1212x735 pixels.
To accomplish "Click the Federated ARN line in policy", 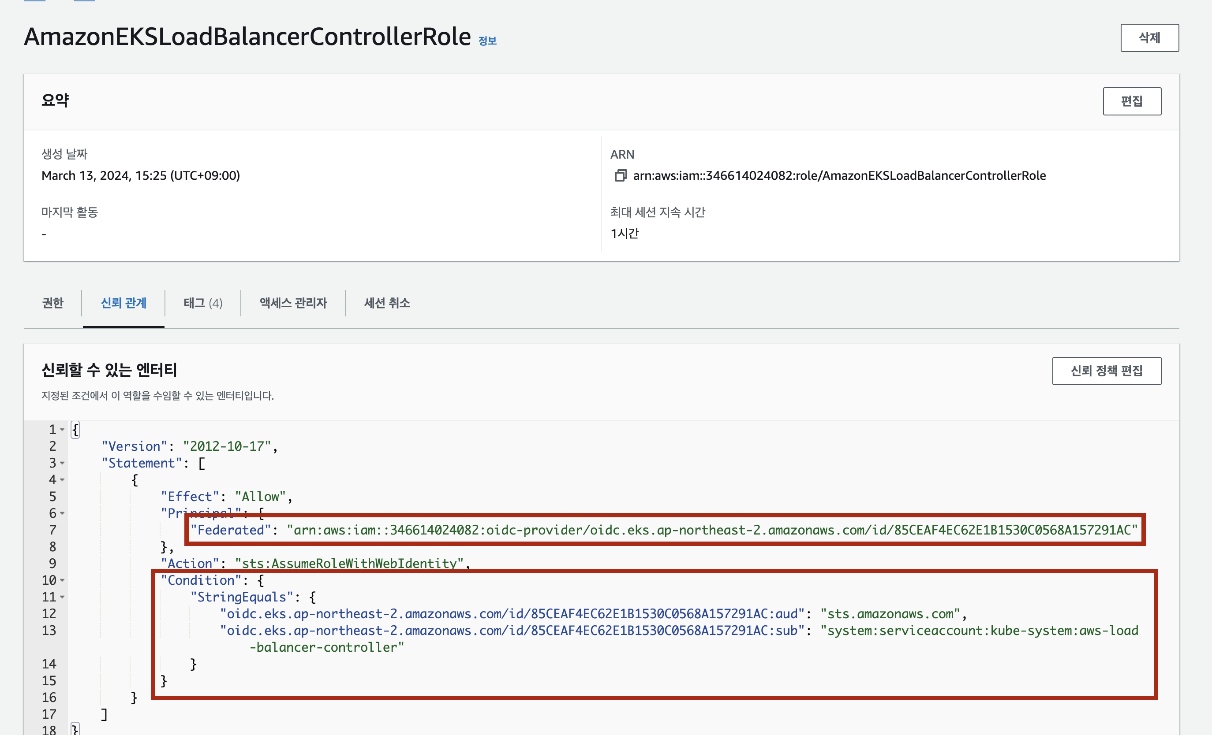I will coord(664,530).
